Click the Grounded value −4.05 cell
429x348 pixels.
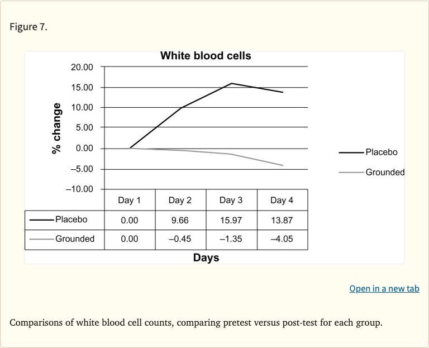tap(282, 239)
